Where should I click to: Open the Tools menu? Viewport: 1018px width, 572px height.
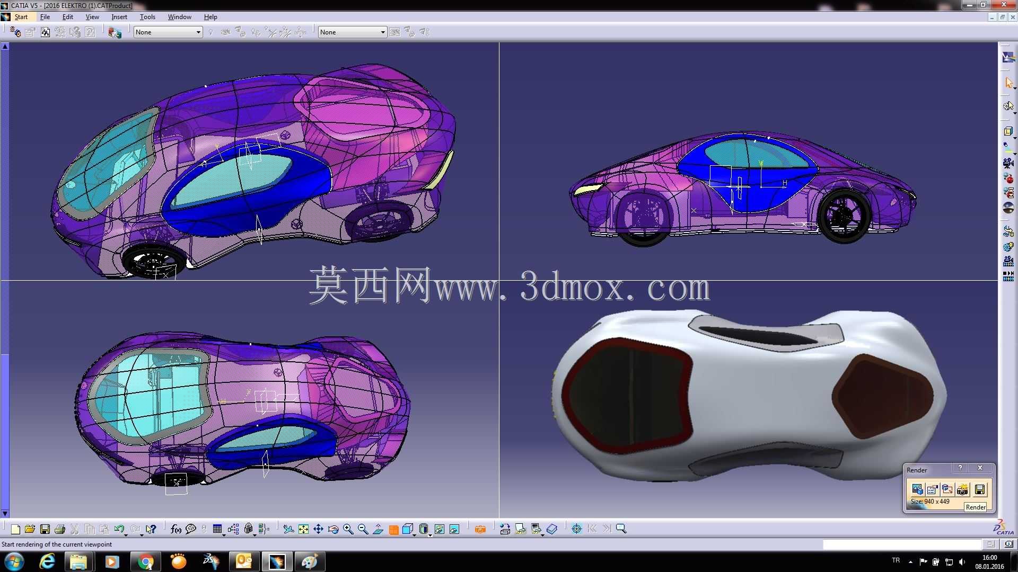(x=147, y=17)
